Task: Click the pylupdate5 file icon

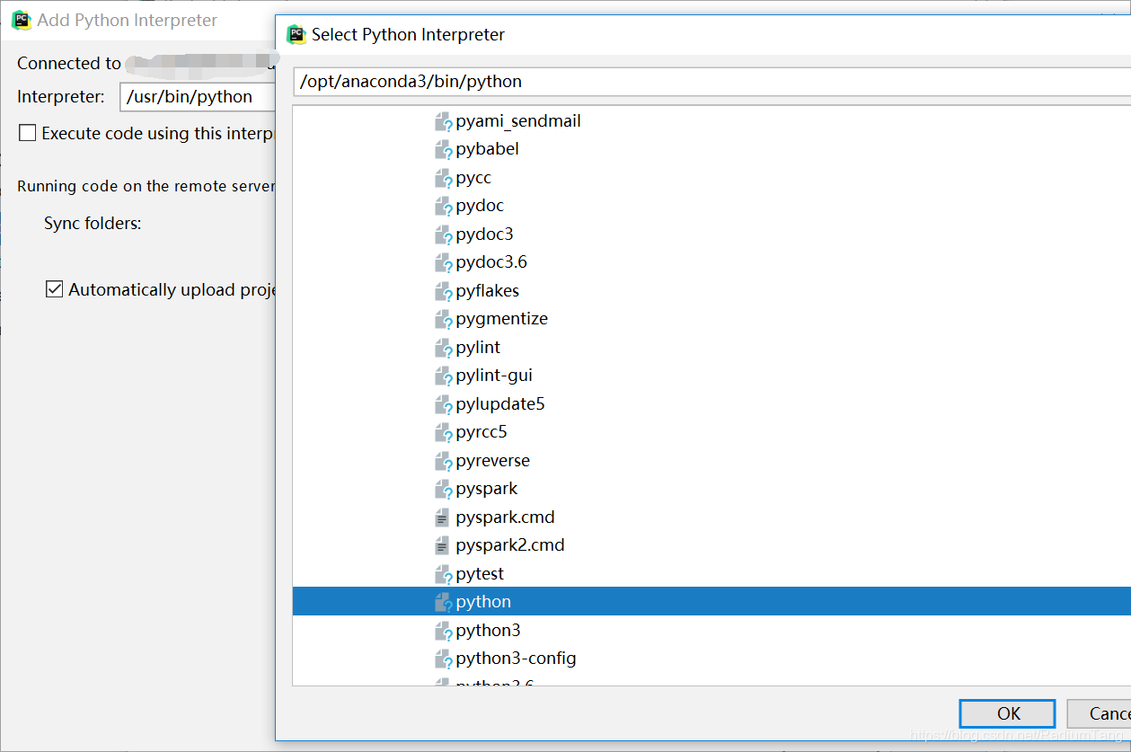Action: coord(443,404)
